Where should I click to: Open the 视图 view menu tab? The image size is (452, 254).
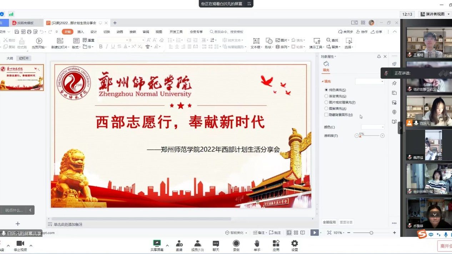point(159,32)
